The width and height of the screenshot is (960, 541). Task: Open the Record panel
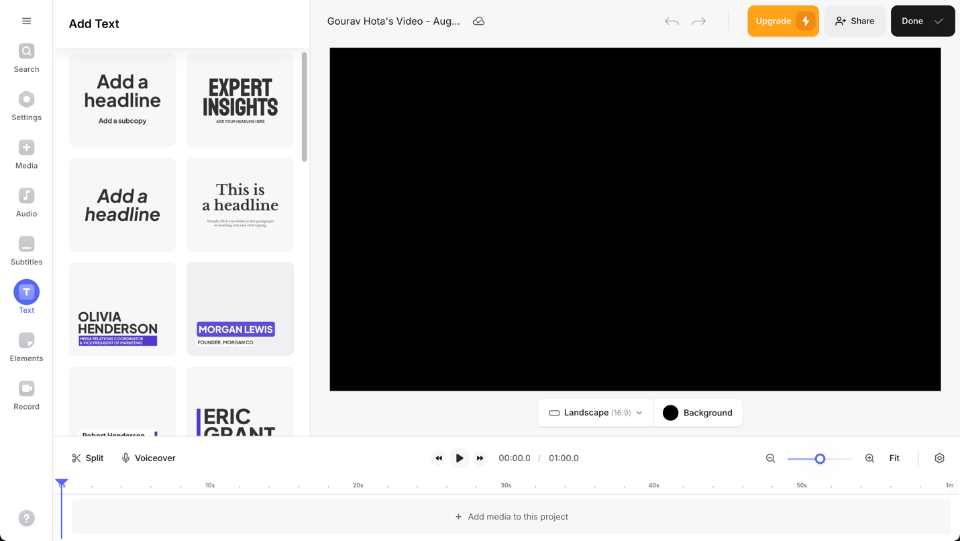(26, 396)
